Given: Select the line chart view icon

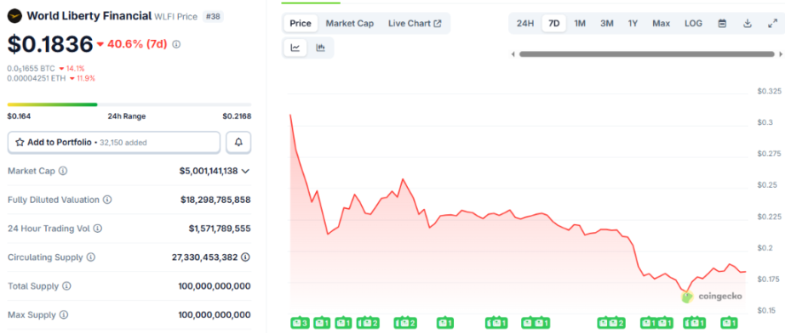Looking at the screenshot, I should (295, 48).
